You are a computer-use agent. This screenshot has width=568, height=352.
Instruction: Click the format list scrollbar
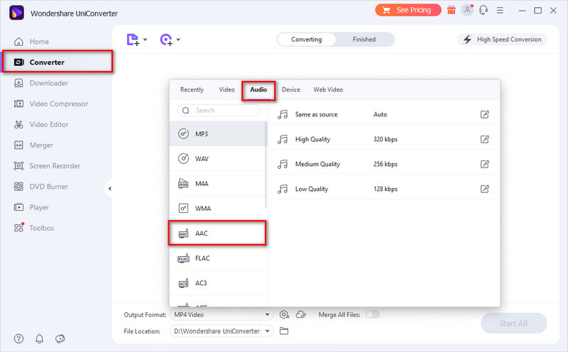[x=266, y=163]
